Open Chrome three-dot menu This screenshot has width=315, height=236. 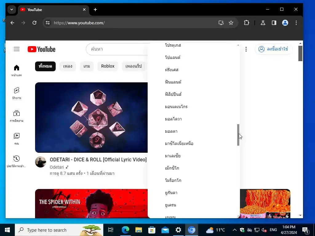tap(296, 23)
